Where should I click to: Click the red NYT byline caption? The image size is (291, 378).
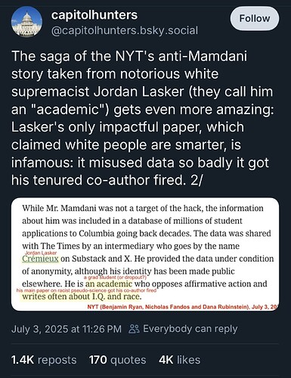(x=183, y=307)
